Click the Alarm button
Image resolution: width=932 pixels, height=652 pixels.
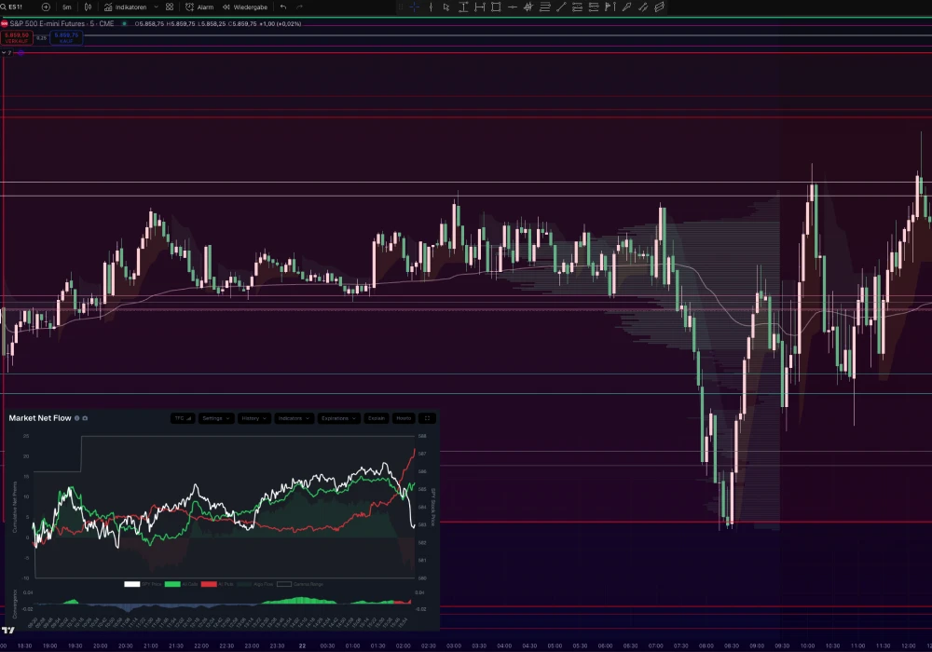click(199, 7)
